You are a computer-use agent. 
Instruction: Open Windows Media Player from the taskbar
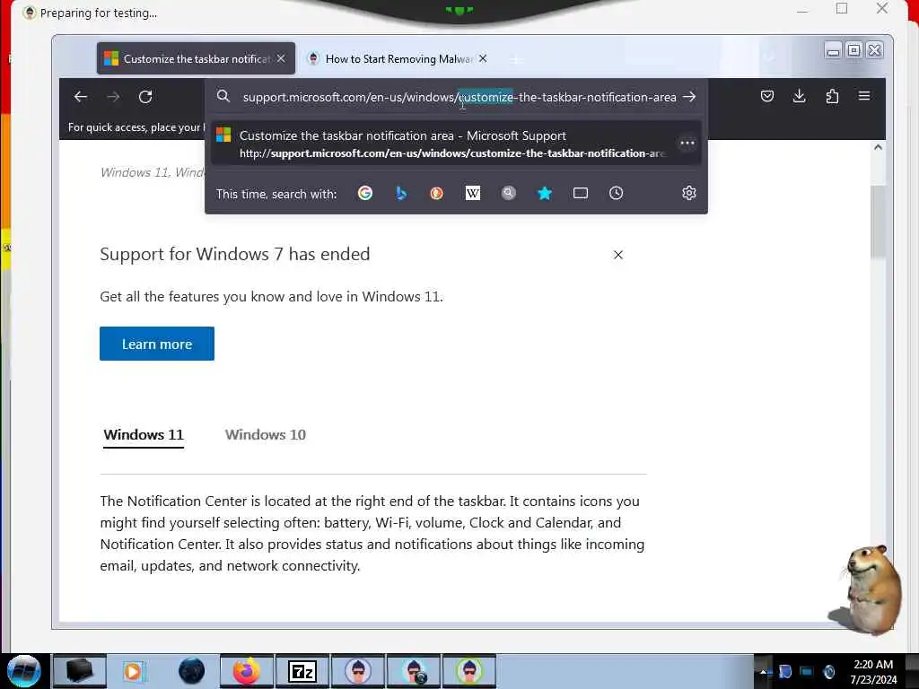coord(133,671)
